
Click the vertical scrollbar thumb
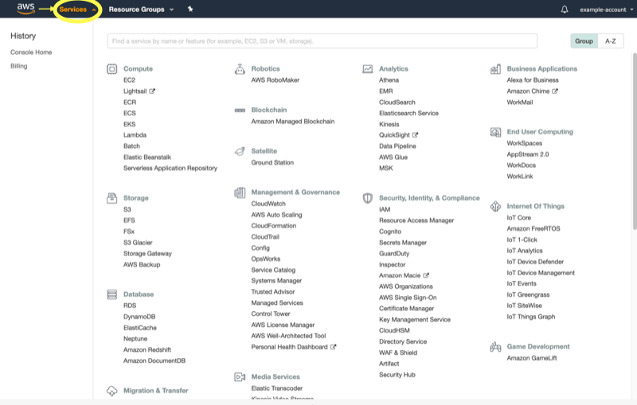(634, 141)
